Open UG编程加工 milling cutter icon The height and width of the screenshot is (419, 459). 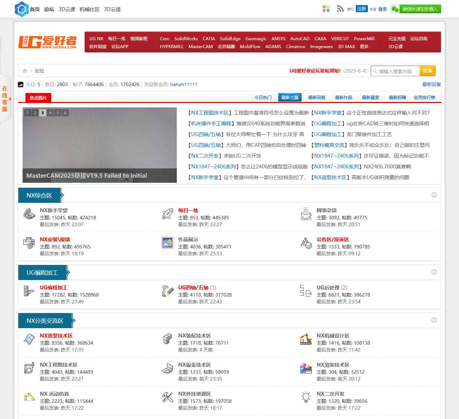point(29,291)
